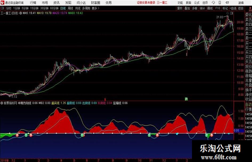This screenshot has height=162, width=252.
Task: Click the mobile phone icon
Action: pyautogui.click(x=220, y=3)
